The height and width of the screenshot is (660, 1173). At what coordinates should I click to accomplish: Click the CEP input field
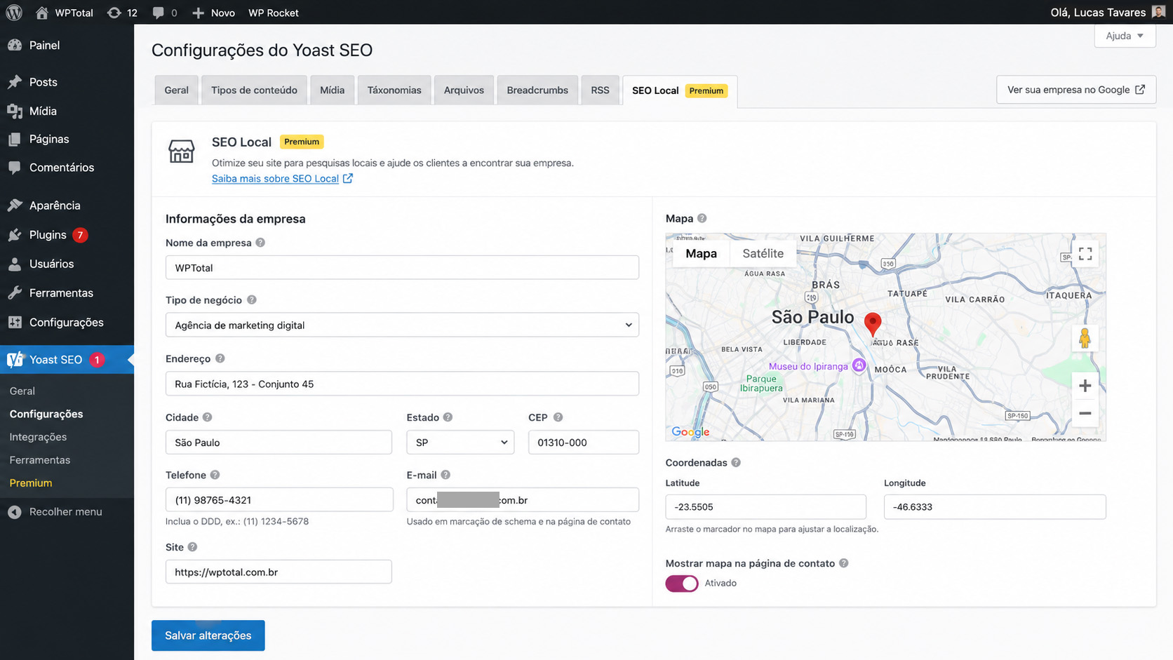tap(584, 443)
